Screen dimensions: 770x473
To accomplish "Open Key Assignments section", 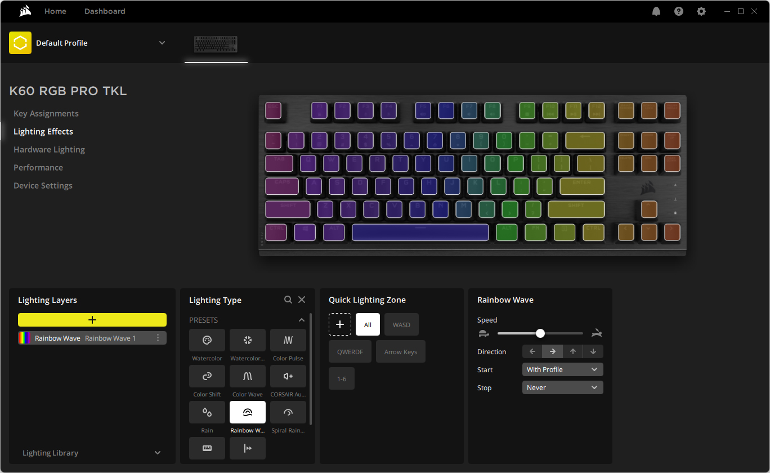I will coord(46,113).
